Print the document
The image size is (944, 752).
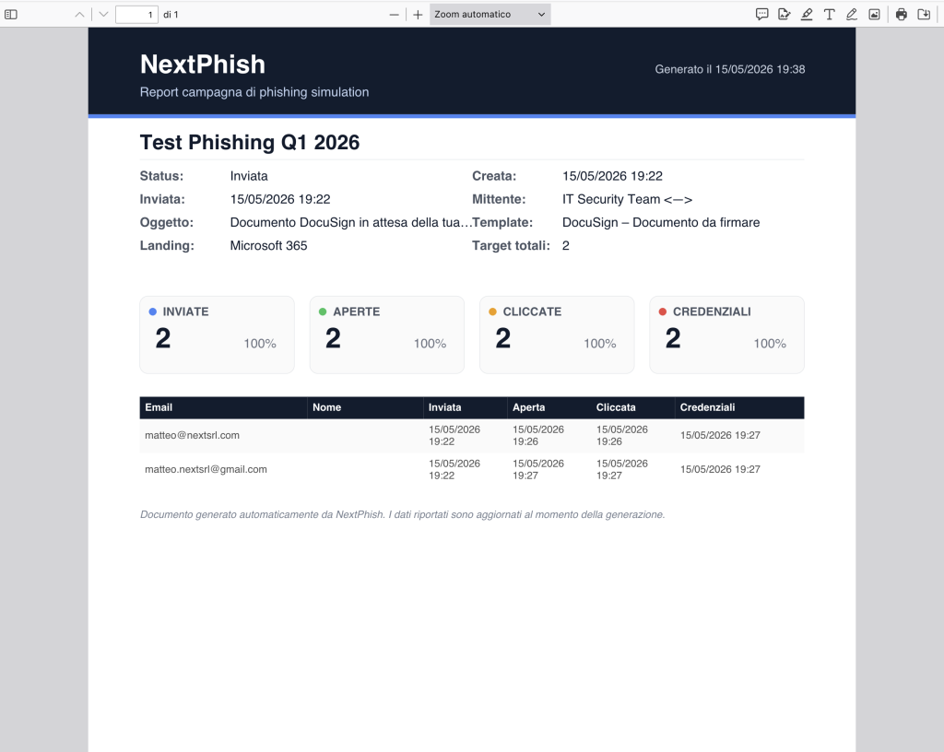coord(902,15)
